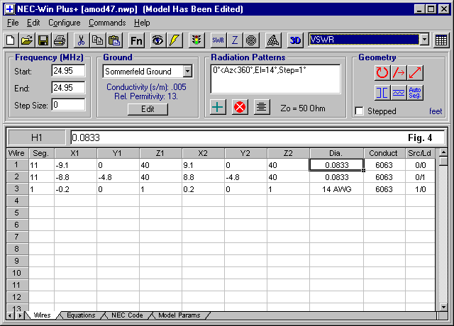Click the Step Size input field

click(68, 104)
